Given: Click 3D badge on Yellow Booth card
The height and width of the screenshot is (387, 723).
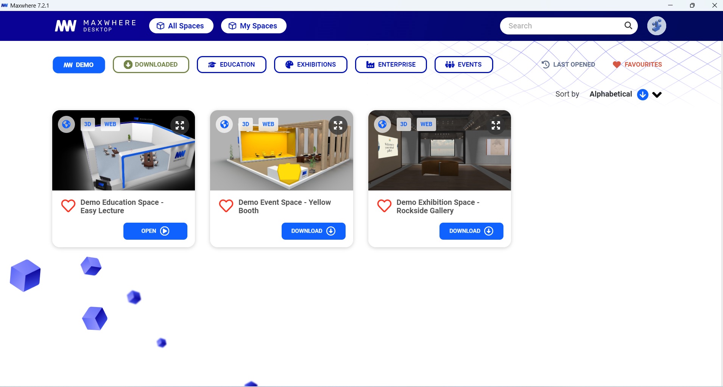Looking at the screenshot, I should 246,124.
